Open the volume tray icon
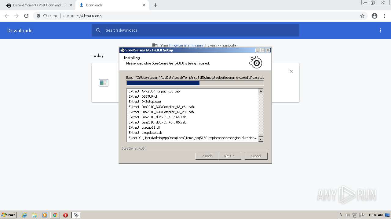Viewport: 391px width, 219px height. tap(347, 215)
